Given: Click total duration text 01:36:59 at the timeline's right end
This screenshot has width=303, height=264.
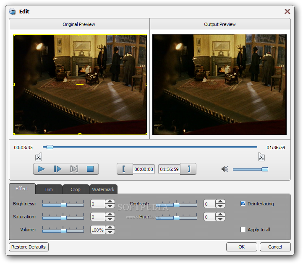Looking at the screenshot, I should pos(276,148).
